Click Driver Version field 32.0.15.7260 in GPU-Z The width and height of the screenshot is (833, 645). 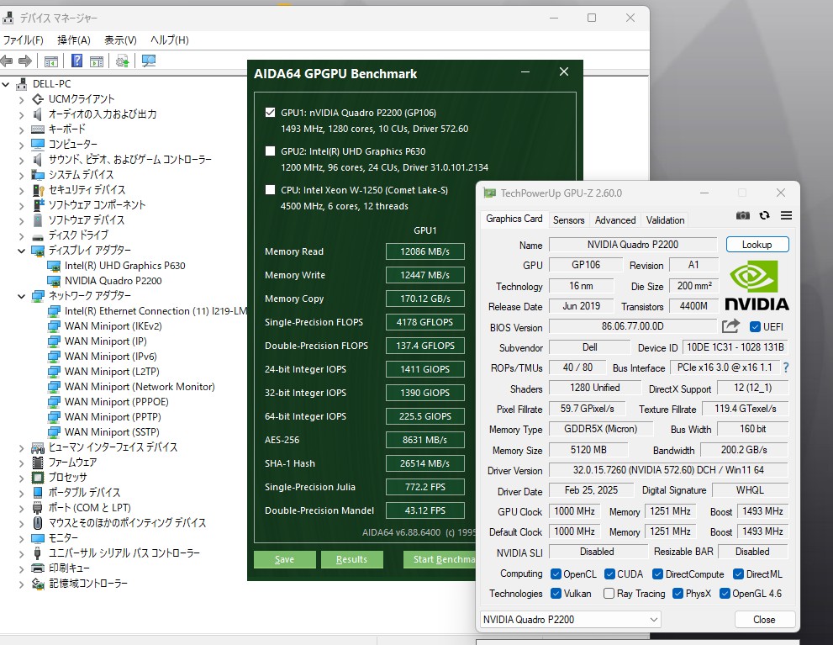point(668,470)
